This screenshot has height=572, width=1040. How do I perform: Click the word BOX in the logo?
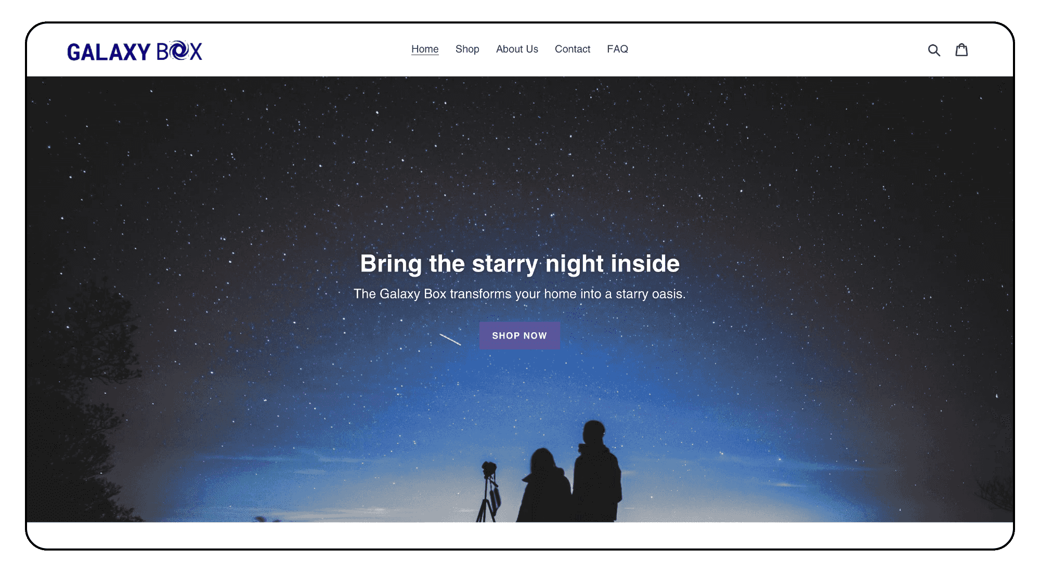tap(179, 51)
